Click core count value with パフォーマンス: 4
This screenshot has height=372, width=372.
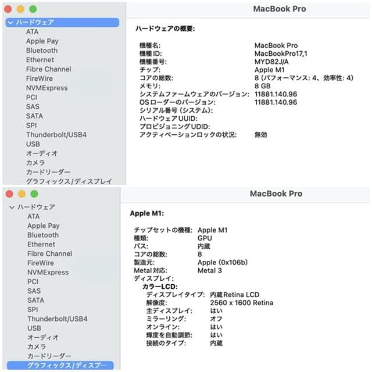click(x=304, y=78)
